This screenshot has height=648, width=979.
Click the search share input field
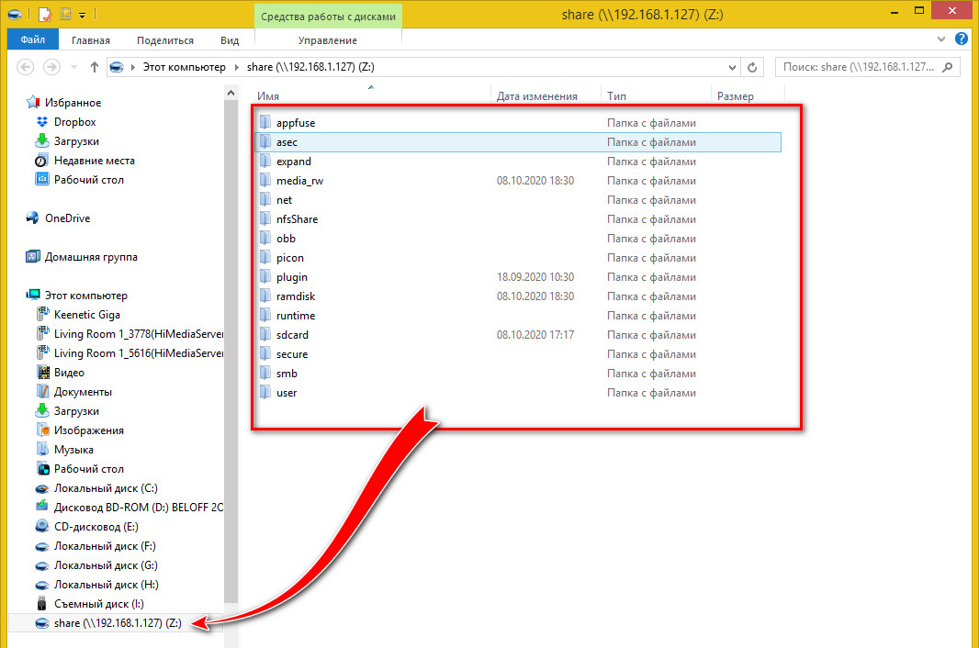867,67
